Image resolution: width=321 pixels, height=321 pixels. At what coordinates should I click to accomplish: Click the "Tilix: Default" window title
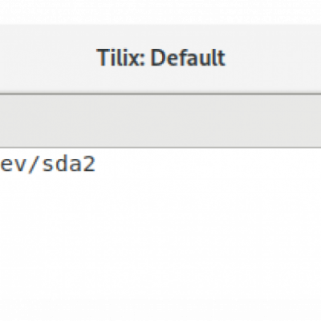(x=160, y=58)
